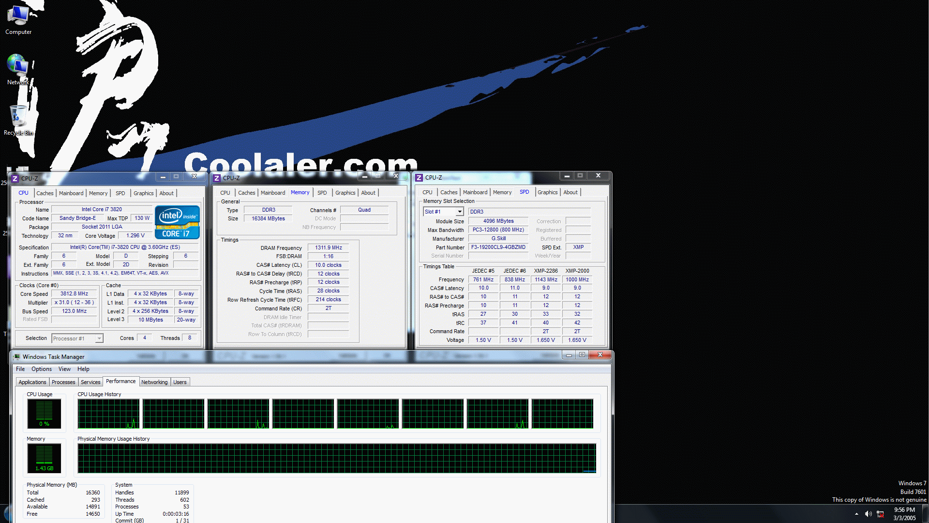
Task: Click the last CPU Usage History graph
Action: [562, 414]
